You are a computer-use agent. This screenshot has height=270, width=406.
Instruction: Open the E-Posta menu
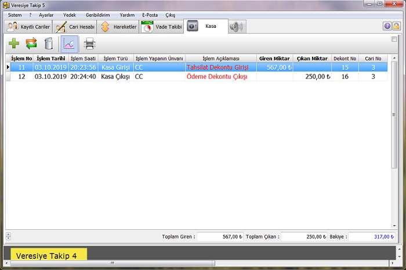[150, 15]
